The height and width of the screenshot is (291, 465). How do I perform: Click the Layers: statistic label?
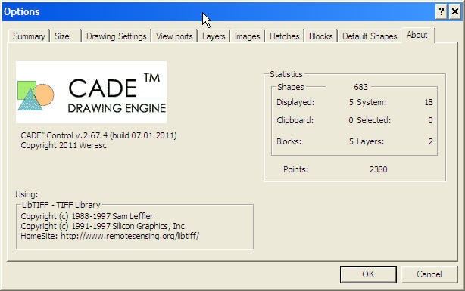[x=370, y=141]
